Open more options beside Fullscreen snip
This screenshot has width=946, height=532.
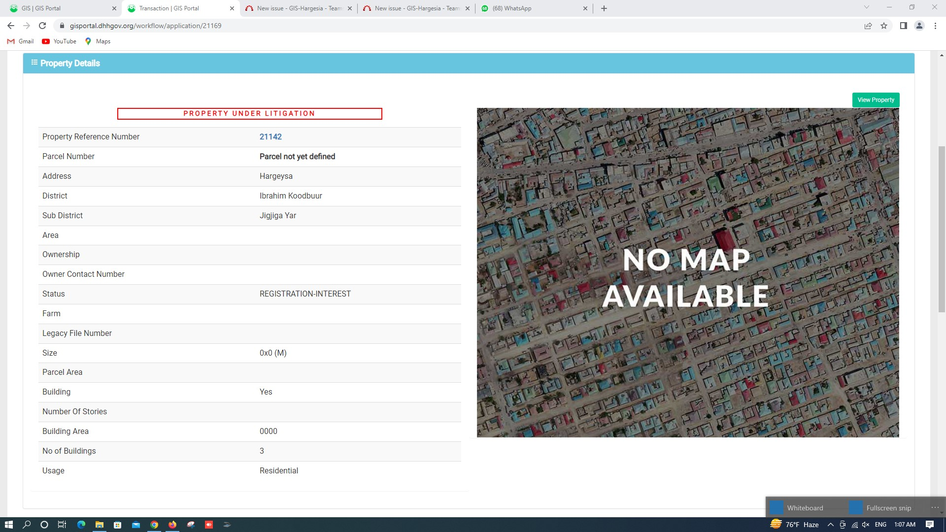pyautogui.click(x=935, y=507)
